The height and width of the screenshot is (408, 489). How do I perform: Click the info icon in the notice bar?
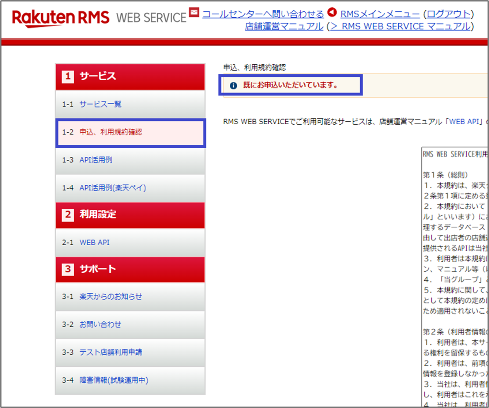click(233, 86)
